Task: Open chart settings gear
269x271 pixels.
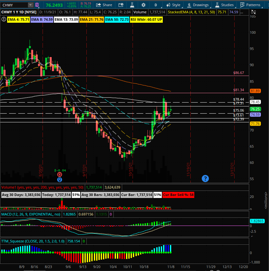Action: click(x=143, y=5)
